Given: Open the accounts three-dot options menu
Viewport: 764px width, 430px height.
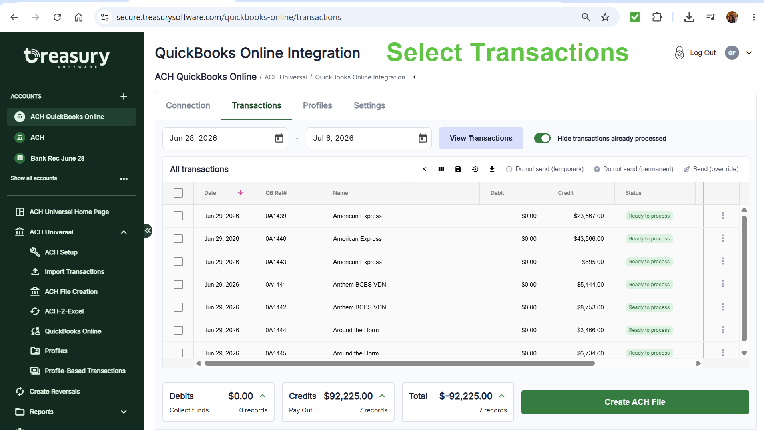Looking at the screenshot, I should (x=124, y=179).
